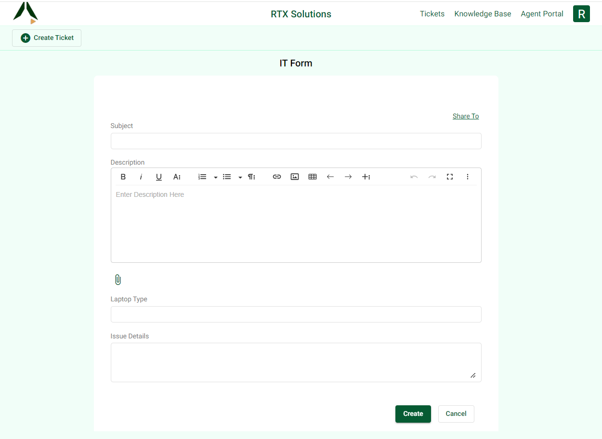Viewport: 602px width, 439px height.
Task: Apply bold formatting in the description editor
Action: tap(123, 177)
